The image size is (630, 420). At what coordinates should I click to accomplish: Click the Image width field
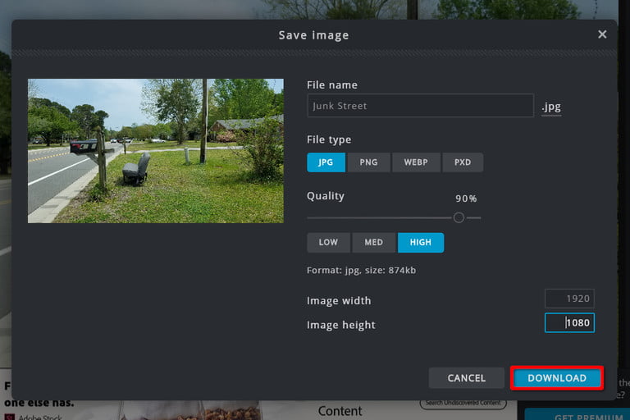point(569,299)
